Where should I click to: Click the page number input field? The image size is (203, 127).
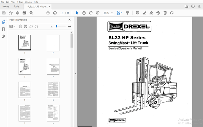(x=62, y=13)
